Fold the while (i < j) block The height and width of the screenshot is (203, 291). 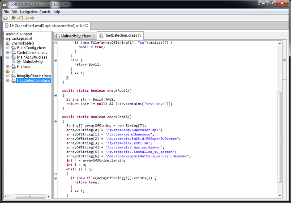tap(56, 174)
